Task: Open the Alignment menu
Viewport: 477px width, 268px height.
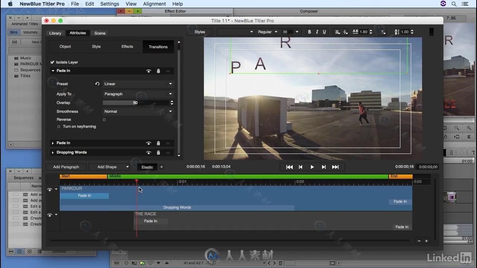Action: point(154,4)
